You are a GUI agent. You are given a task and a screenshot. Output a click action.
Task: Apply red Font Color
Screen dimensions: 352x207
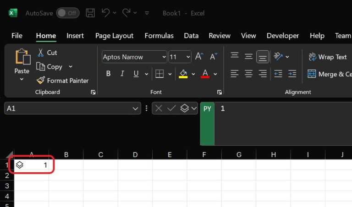(x=205, y=74)
